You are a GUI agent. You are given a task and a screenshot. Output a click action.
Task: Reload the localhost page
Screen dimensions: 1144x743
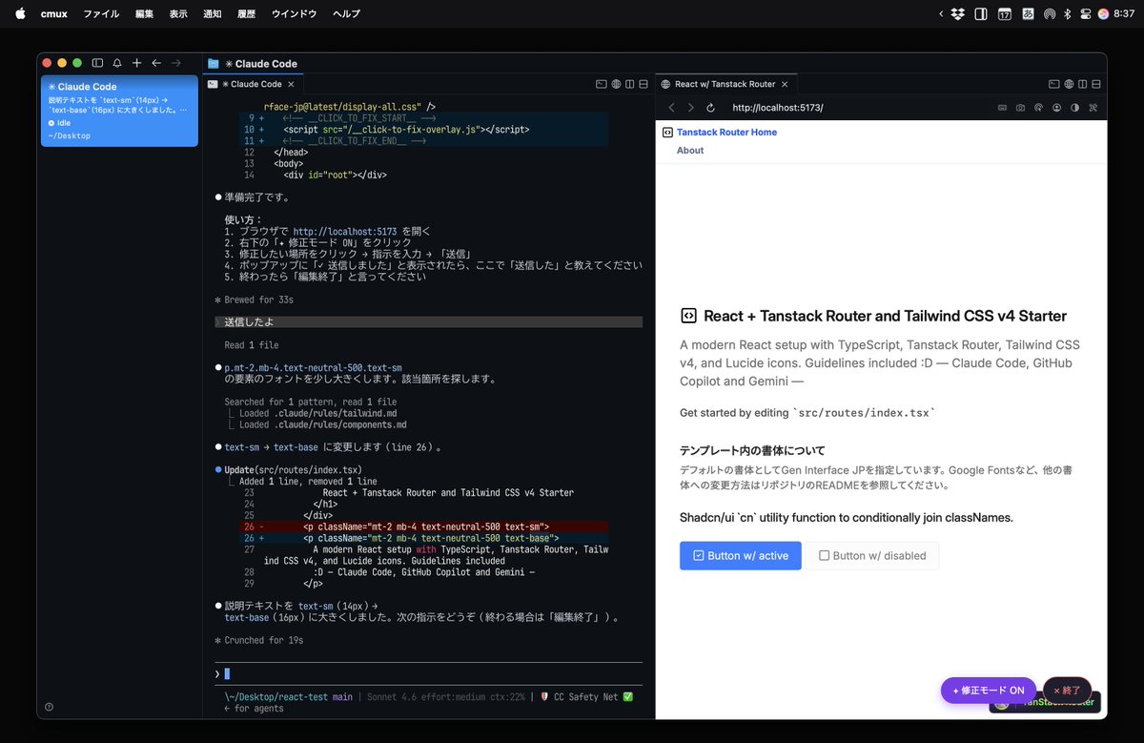tap(711, 108)
